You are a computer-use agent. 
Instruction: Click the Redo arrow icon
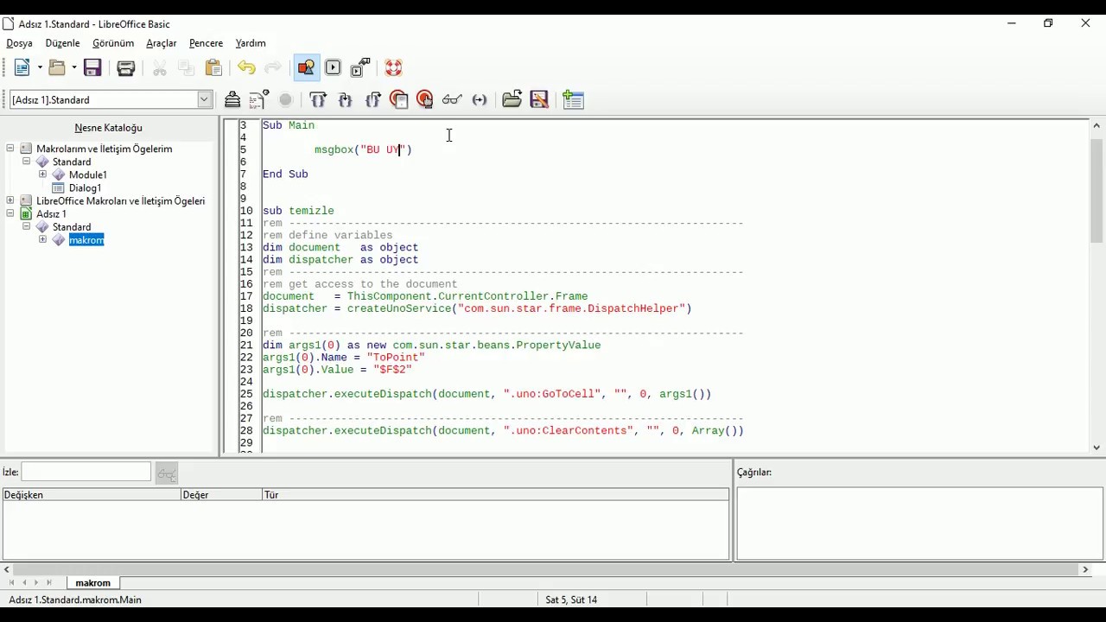pos(272,67)
